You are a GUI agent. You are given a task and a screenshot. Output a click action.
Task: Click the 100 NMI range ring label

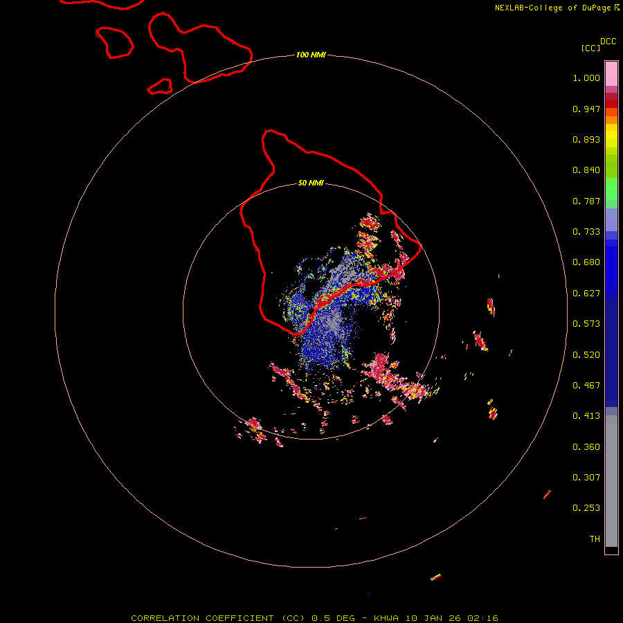(311, 55)
